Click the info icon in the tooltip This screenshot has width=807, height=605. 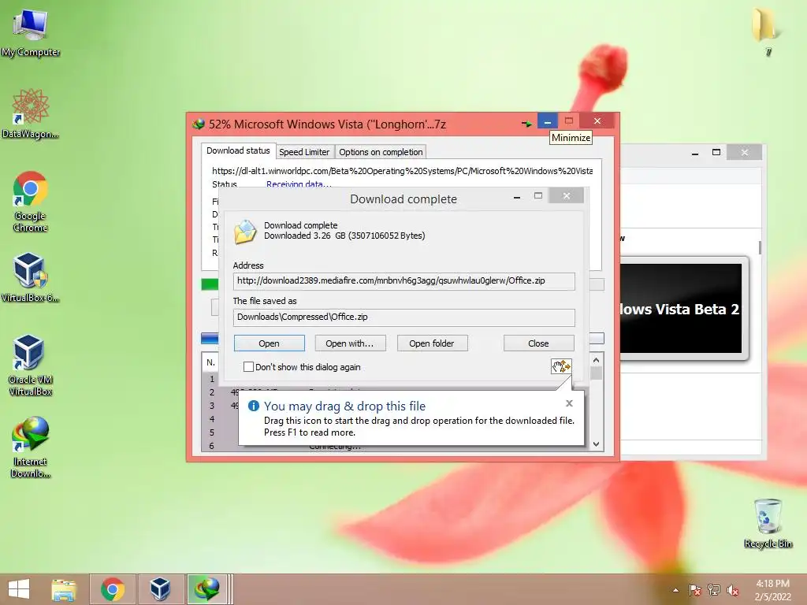click(x=254, y=406)
